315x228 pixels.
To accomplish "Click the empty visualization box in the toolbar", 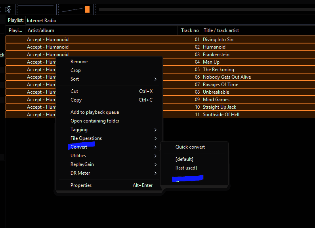I will 36,9.
